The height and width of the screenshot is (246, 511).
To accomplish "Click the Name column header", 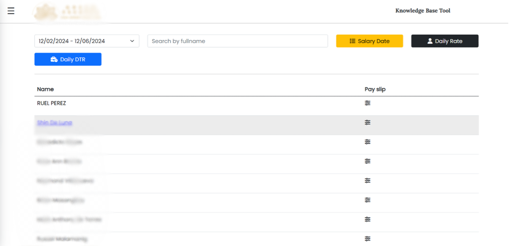I will pyautogui.click(x=45, y=89).
